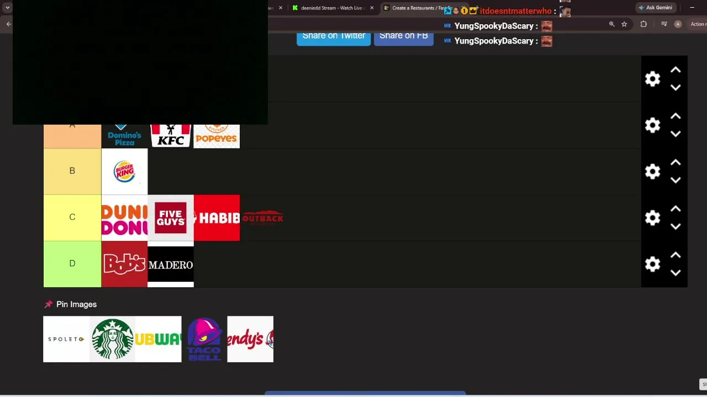Select the tan tier B label cell
Screen dimensions: 707x397
[72, 171]
